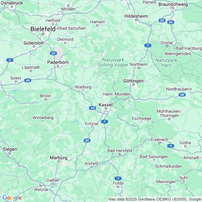Click the A2 highway shield west of Paderborn
The width and height of the screenshot is (202, 202).
pyautogui.click(x=10, y=60)
